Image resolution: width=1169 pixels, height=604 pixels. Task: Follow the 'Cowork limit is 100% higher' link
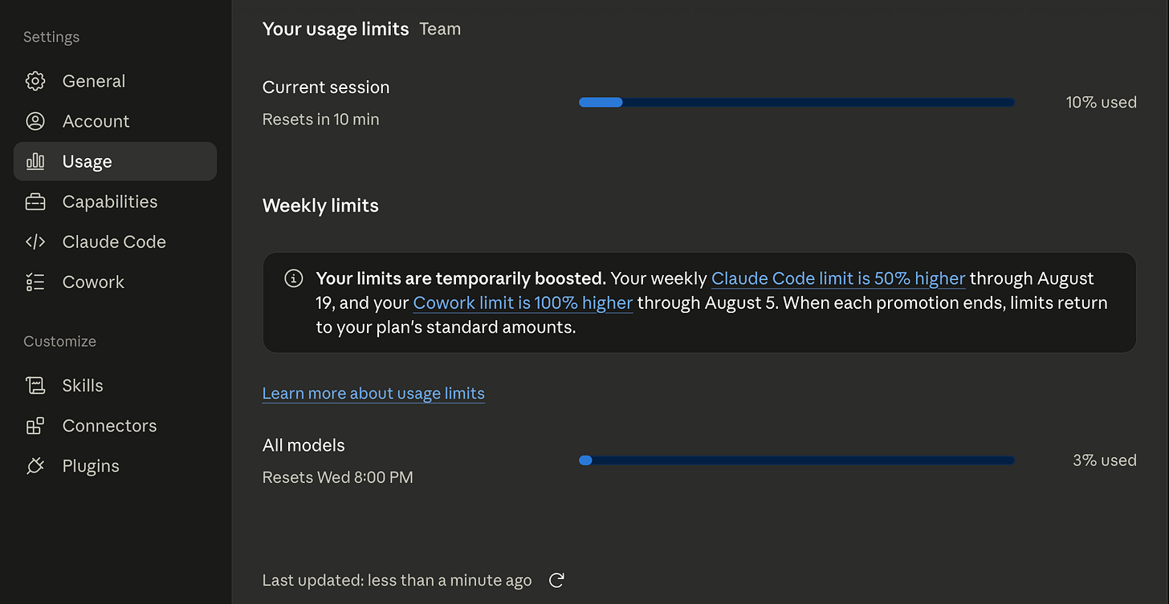tap(523, 302)
